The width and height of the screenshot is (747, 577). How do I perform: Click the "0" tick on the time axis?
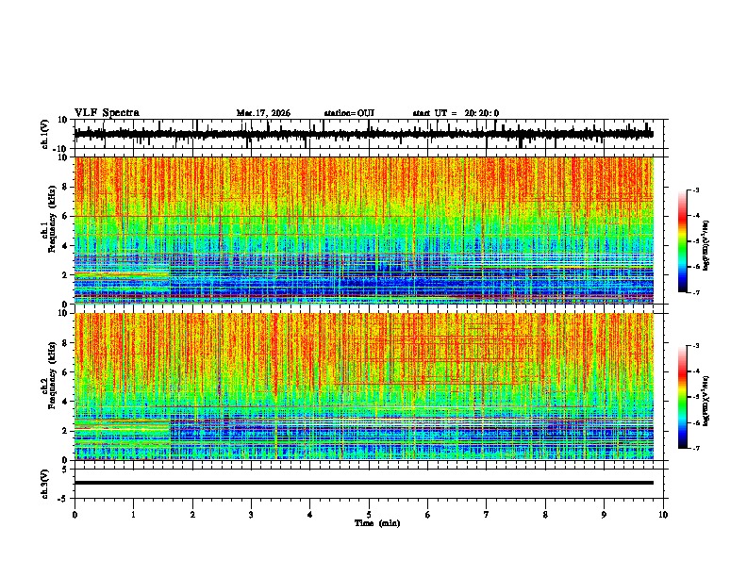click(75, 515)
